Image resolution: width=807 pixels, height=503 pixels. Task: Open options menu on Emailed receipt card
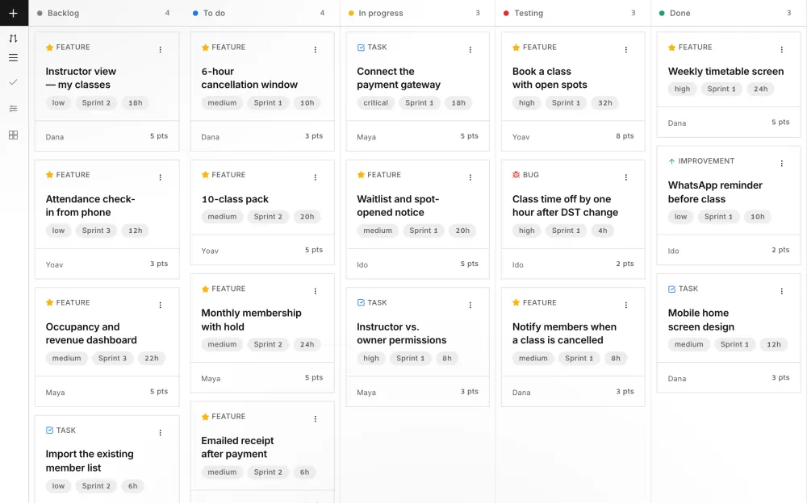(316, 418)
